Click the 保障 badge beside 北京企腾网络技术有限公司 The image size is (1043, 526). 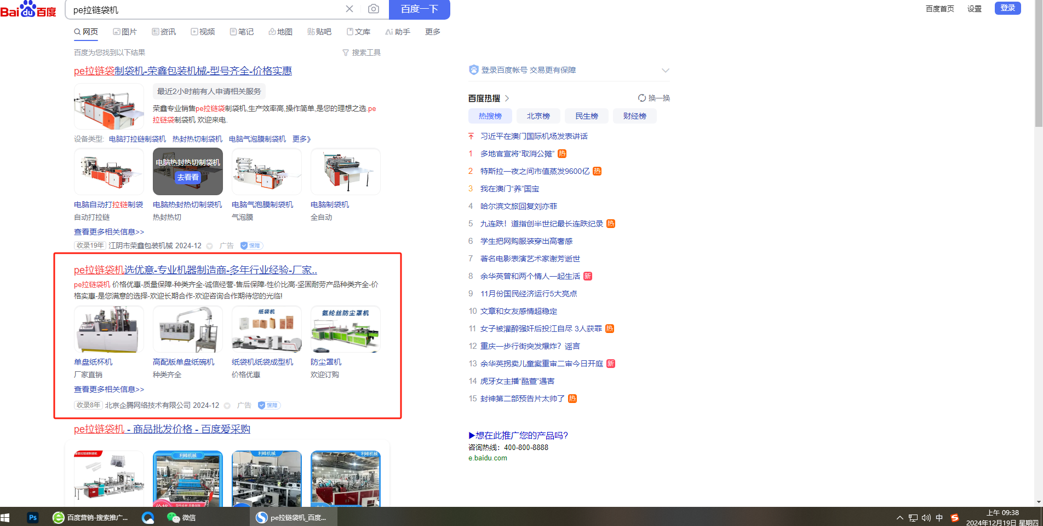(x=269, y=405)
